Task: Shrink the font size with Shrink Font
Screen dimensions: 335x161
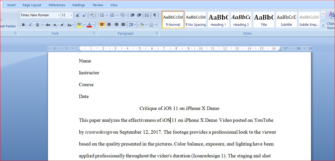Action: (x=84, y=15)
